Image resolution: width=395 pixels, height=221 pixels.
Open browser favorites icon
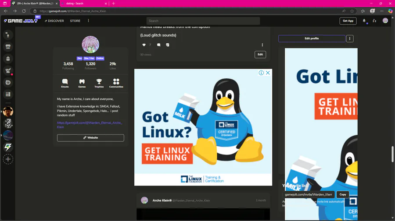363,11
